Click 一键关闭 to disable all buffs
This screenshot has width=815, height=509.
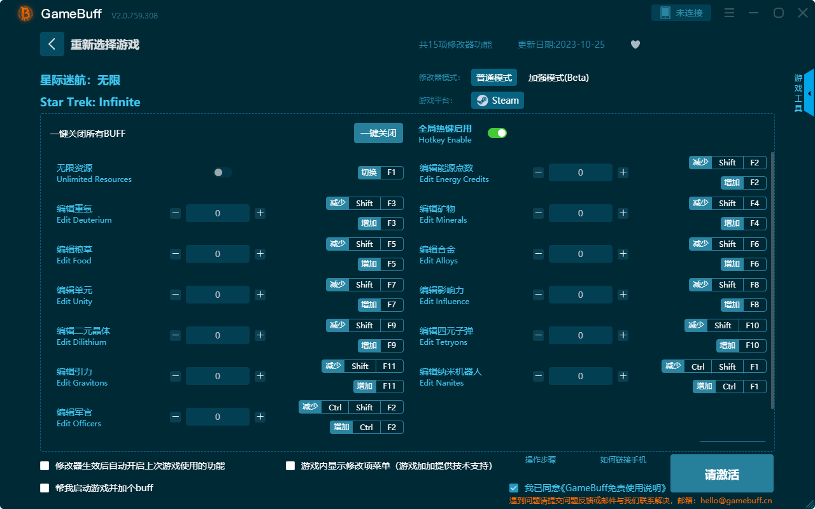point(378,133)
